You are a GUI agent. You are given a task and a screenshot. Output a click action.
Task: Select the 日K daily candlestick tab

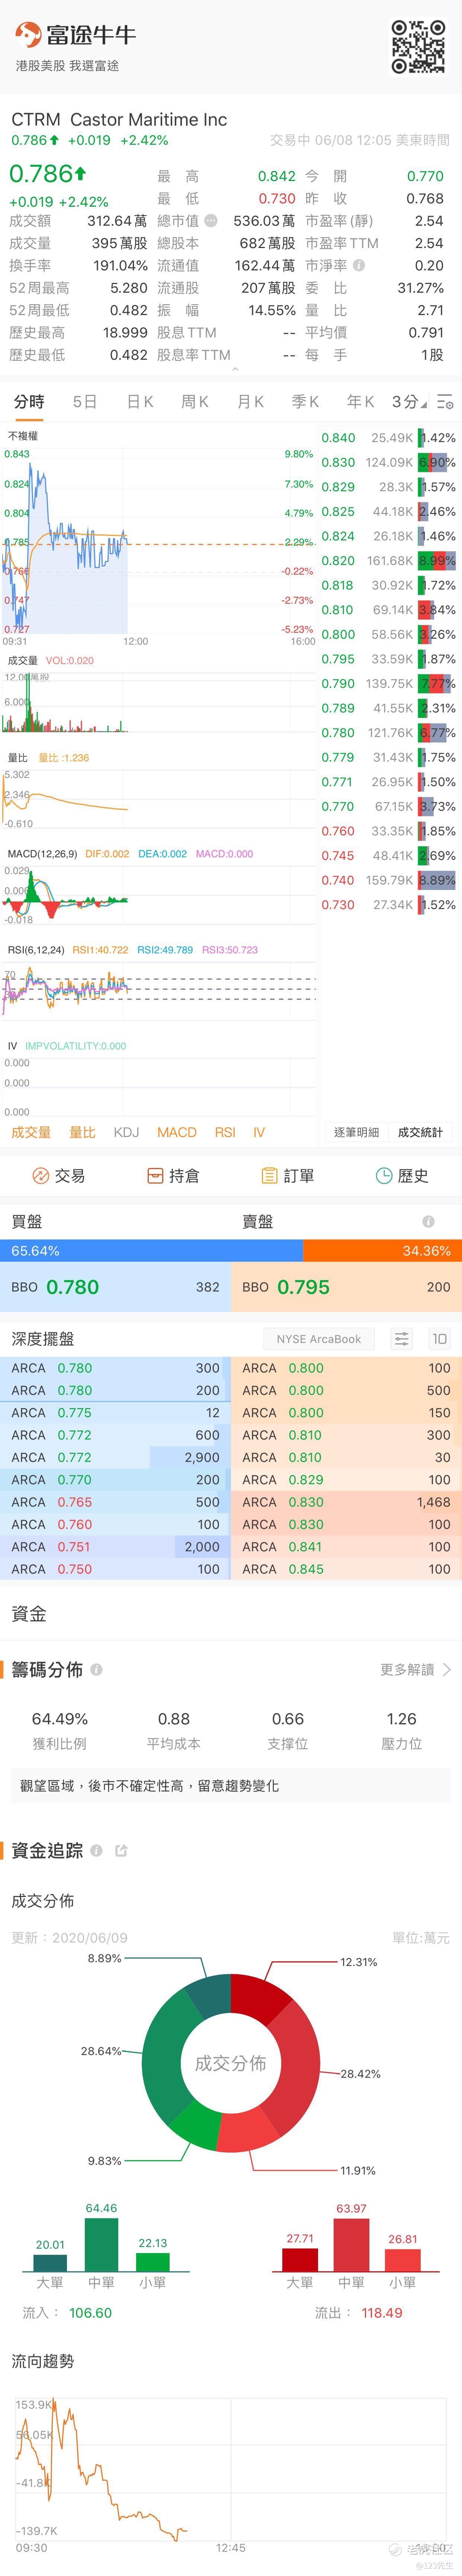click(140, 402)
